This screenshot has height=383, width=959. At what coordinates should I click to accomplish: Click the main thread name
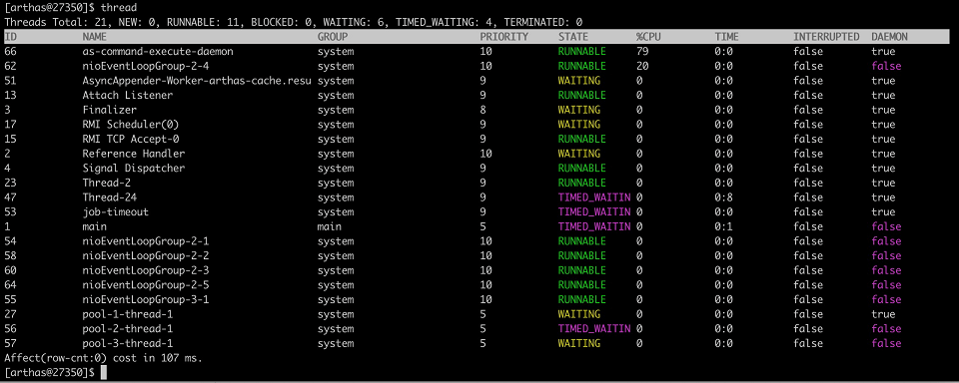(95, 226)
